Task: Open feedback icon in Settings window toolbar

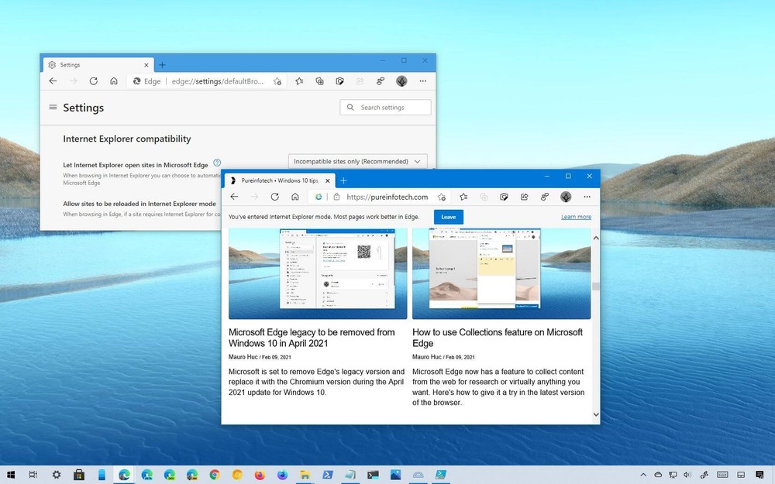Action: tap(381, 81)
